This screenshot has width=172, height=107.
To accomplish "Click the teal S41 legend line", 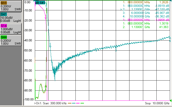I will pyautogui.click(x=74, y=103).
